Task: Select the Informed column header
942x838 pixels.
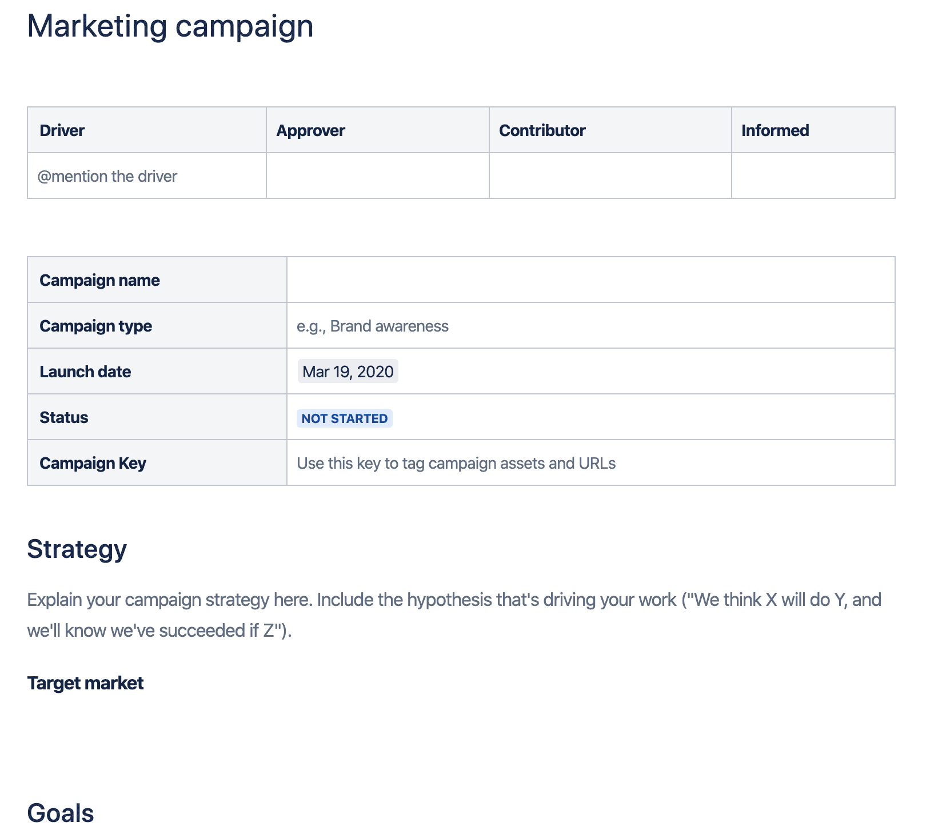Action: click(813, 130)
